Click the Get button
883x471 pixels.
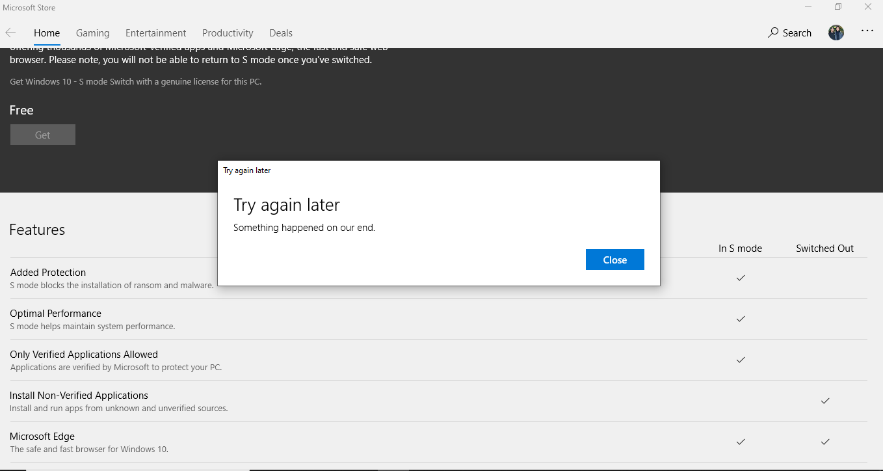pos(43,135)
